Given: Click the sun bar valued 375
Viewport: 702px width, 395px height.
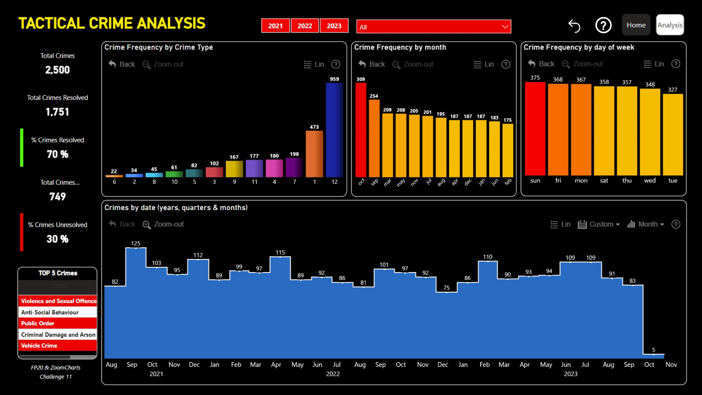Looking at the screenshot, I should (535, 129).
